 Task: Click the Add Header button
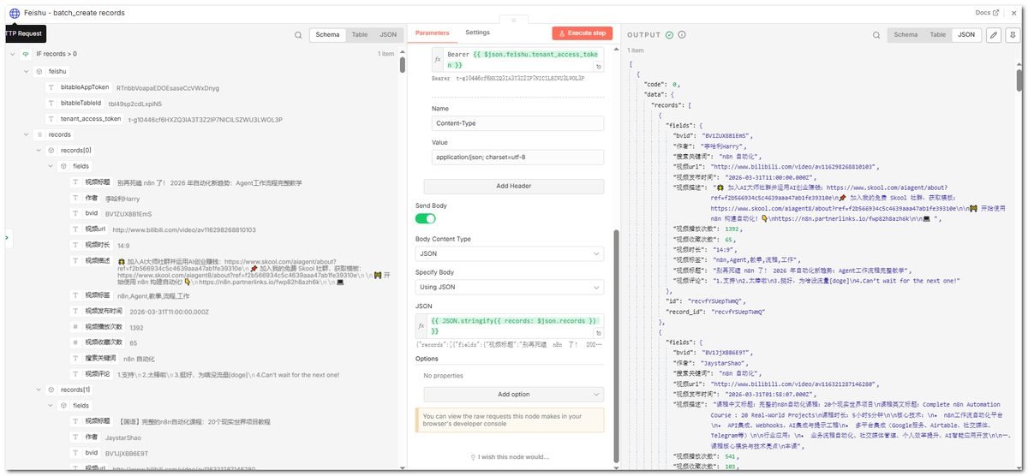point(514,187)
